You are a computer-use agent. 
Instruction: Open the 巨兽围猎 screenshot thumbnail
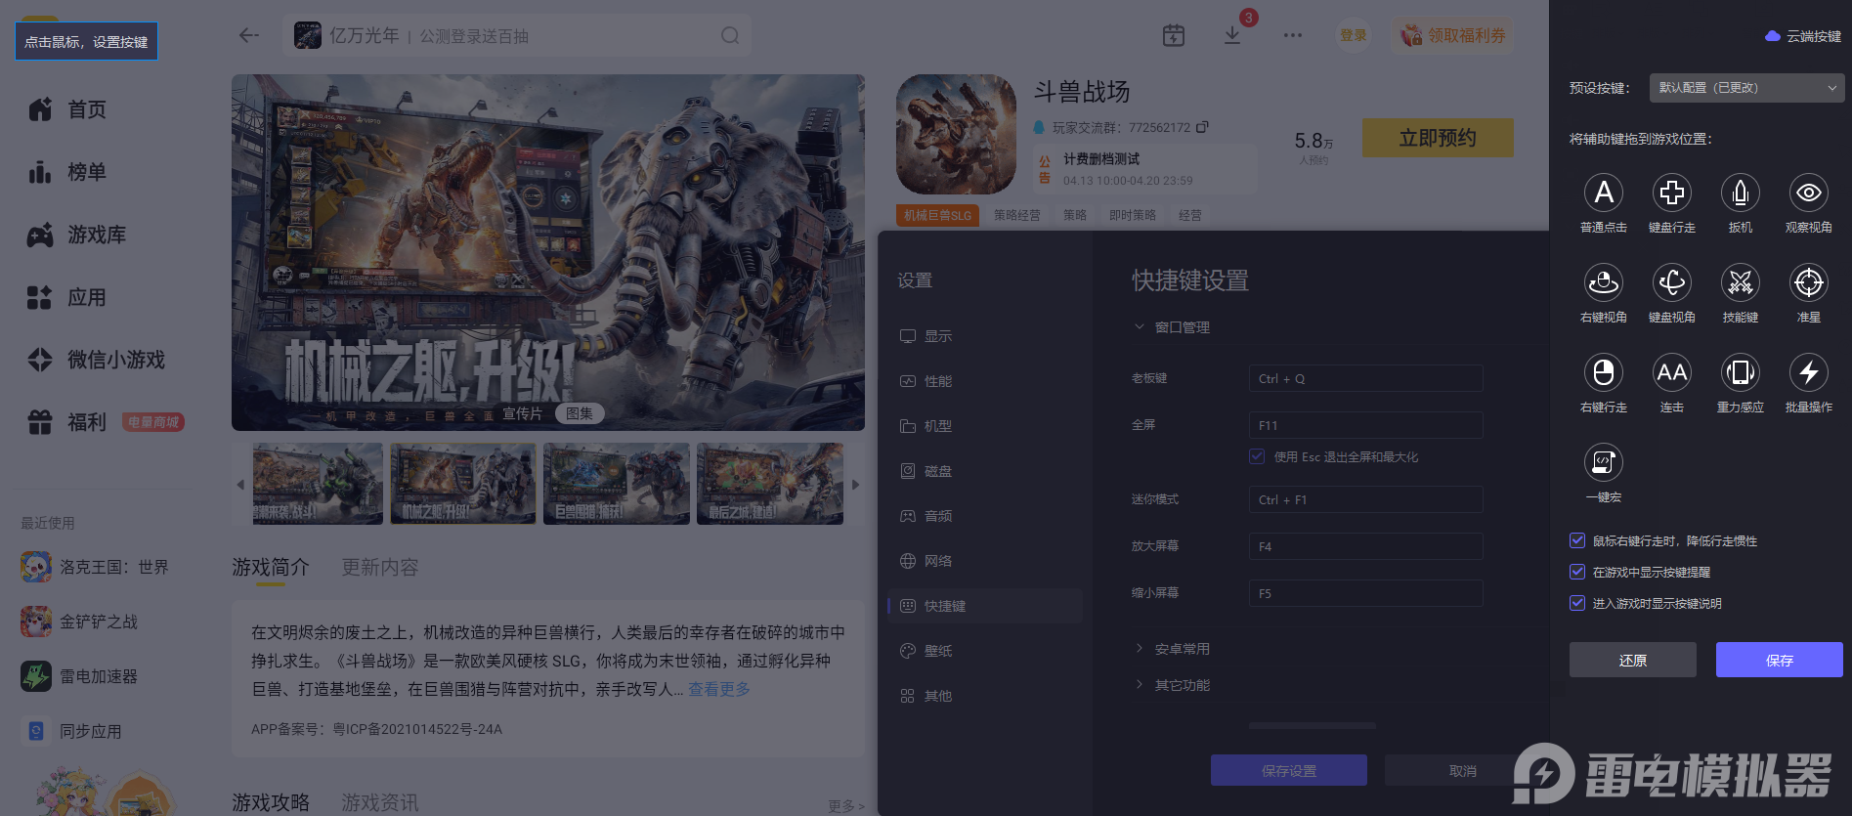(x=617, y=484)
